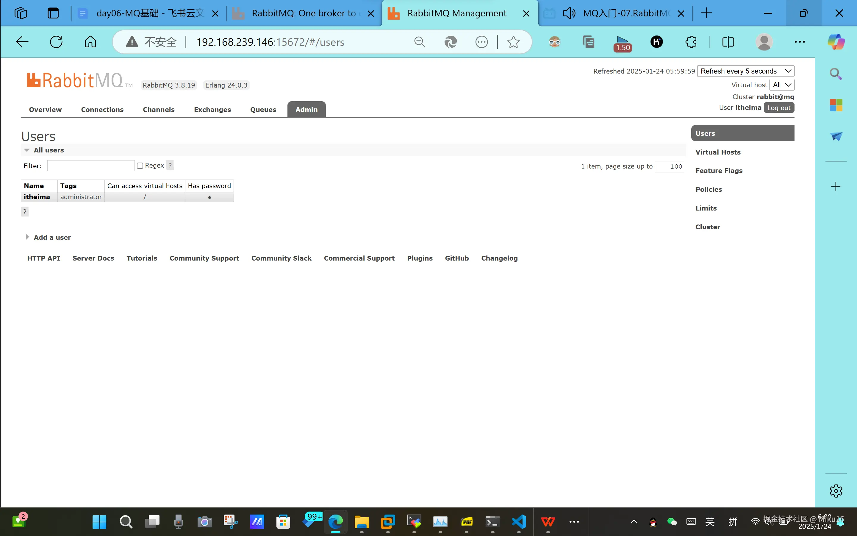Enable the Regex filter checkbox
The image size is (857, 536).
point(140,166)
